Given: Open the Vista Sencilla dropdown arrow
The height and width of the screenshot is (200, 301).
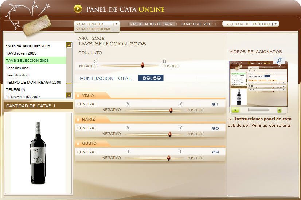Looking at the screenshot, I should tap(116, 24).
